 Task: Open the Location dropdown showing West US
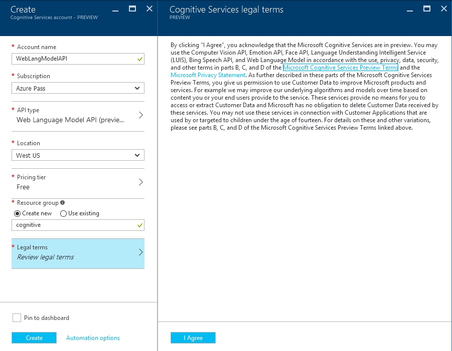pos(77,155)
